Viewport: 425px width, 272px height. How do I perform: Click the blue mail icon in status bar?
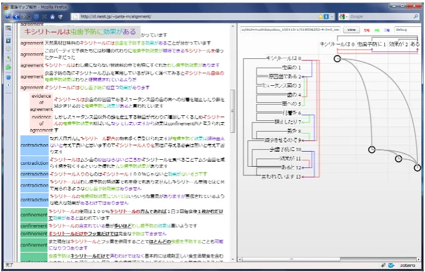click(391, 265)
